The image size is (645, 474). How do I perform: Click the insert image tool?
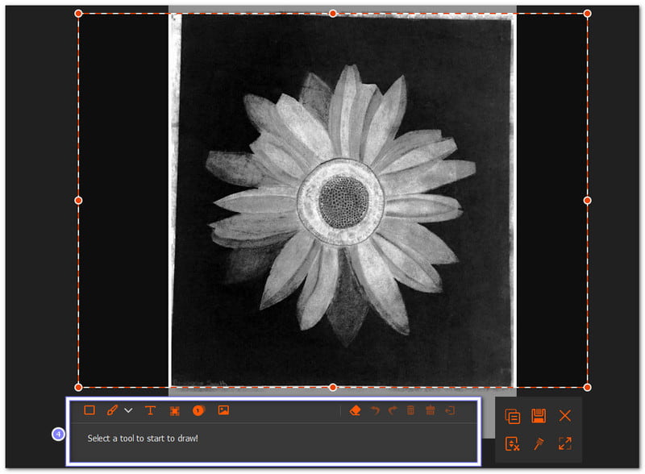(223, 410)
